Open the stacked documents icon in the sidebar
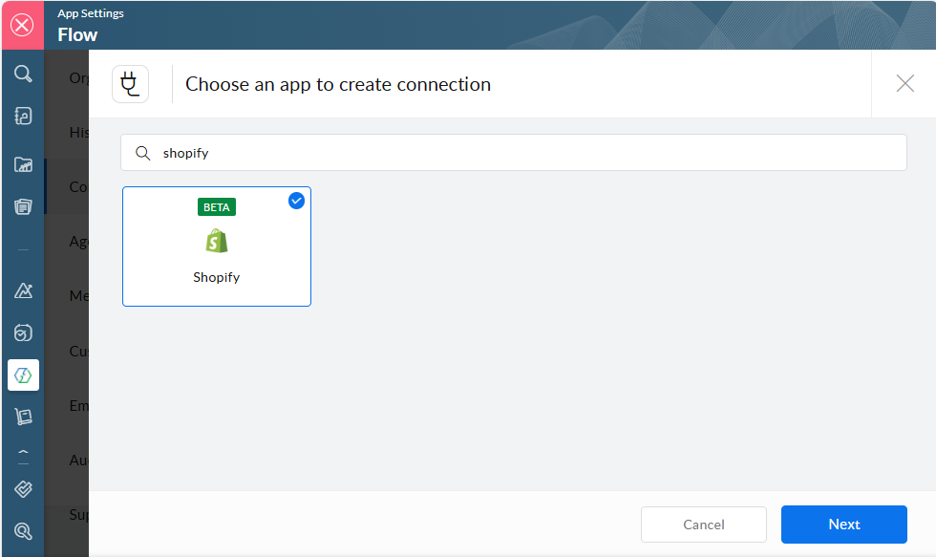This screenshot has width=936, height=557. 23,206
